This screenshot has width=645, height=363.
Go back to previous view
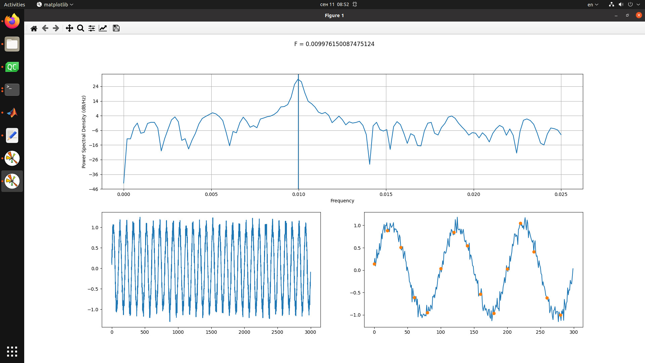45,28
